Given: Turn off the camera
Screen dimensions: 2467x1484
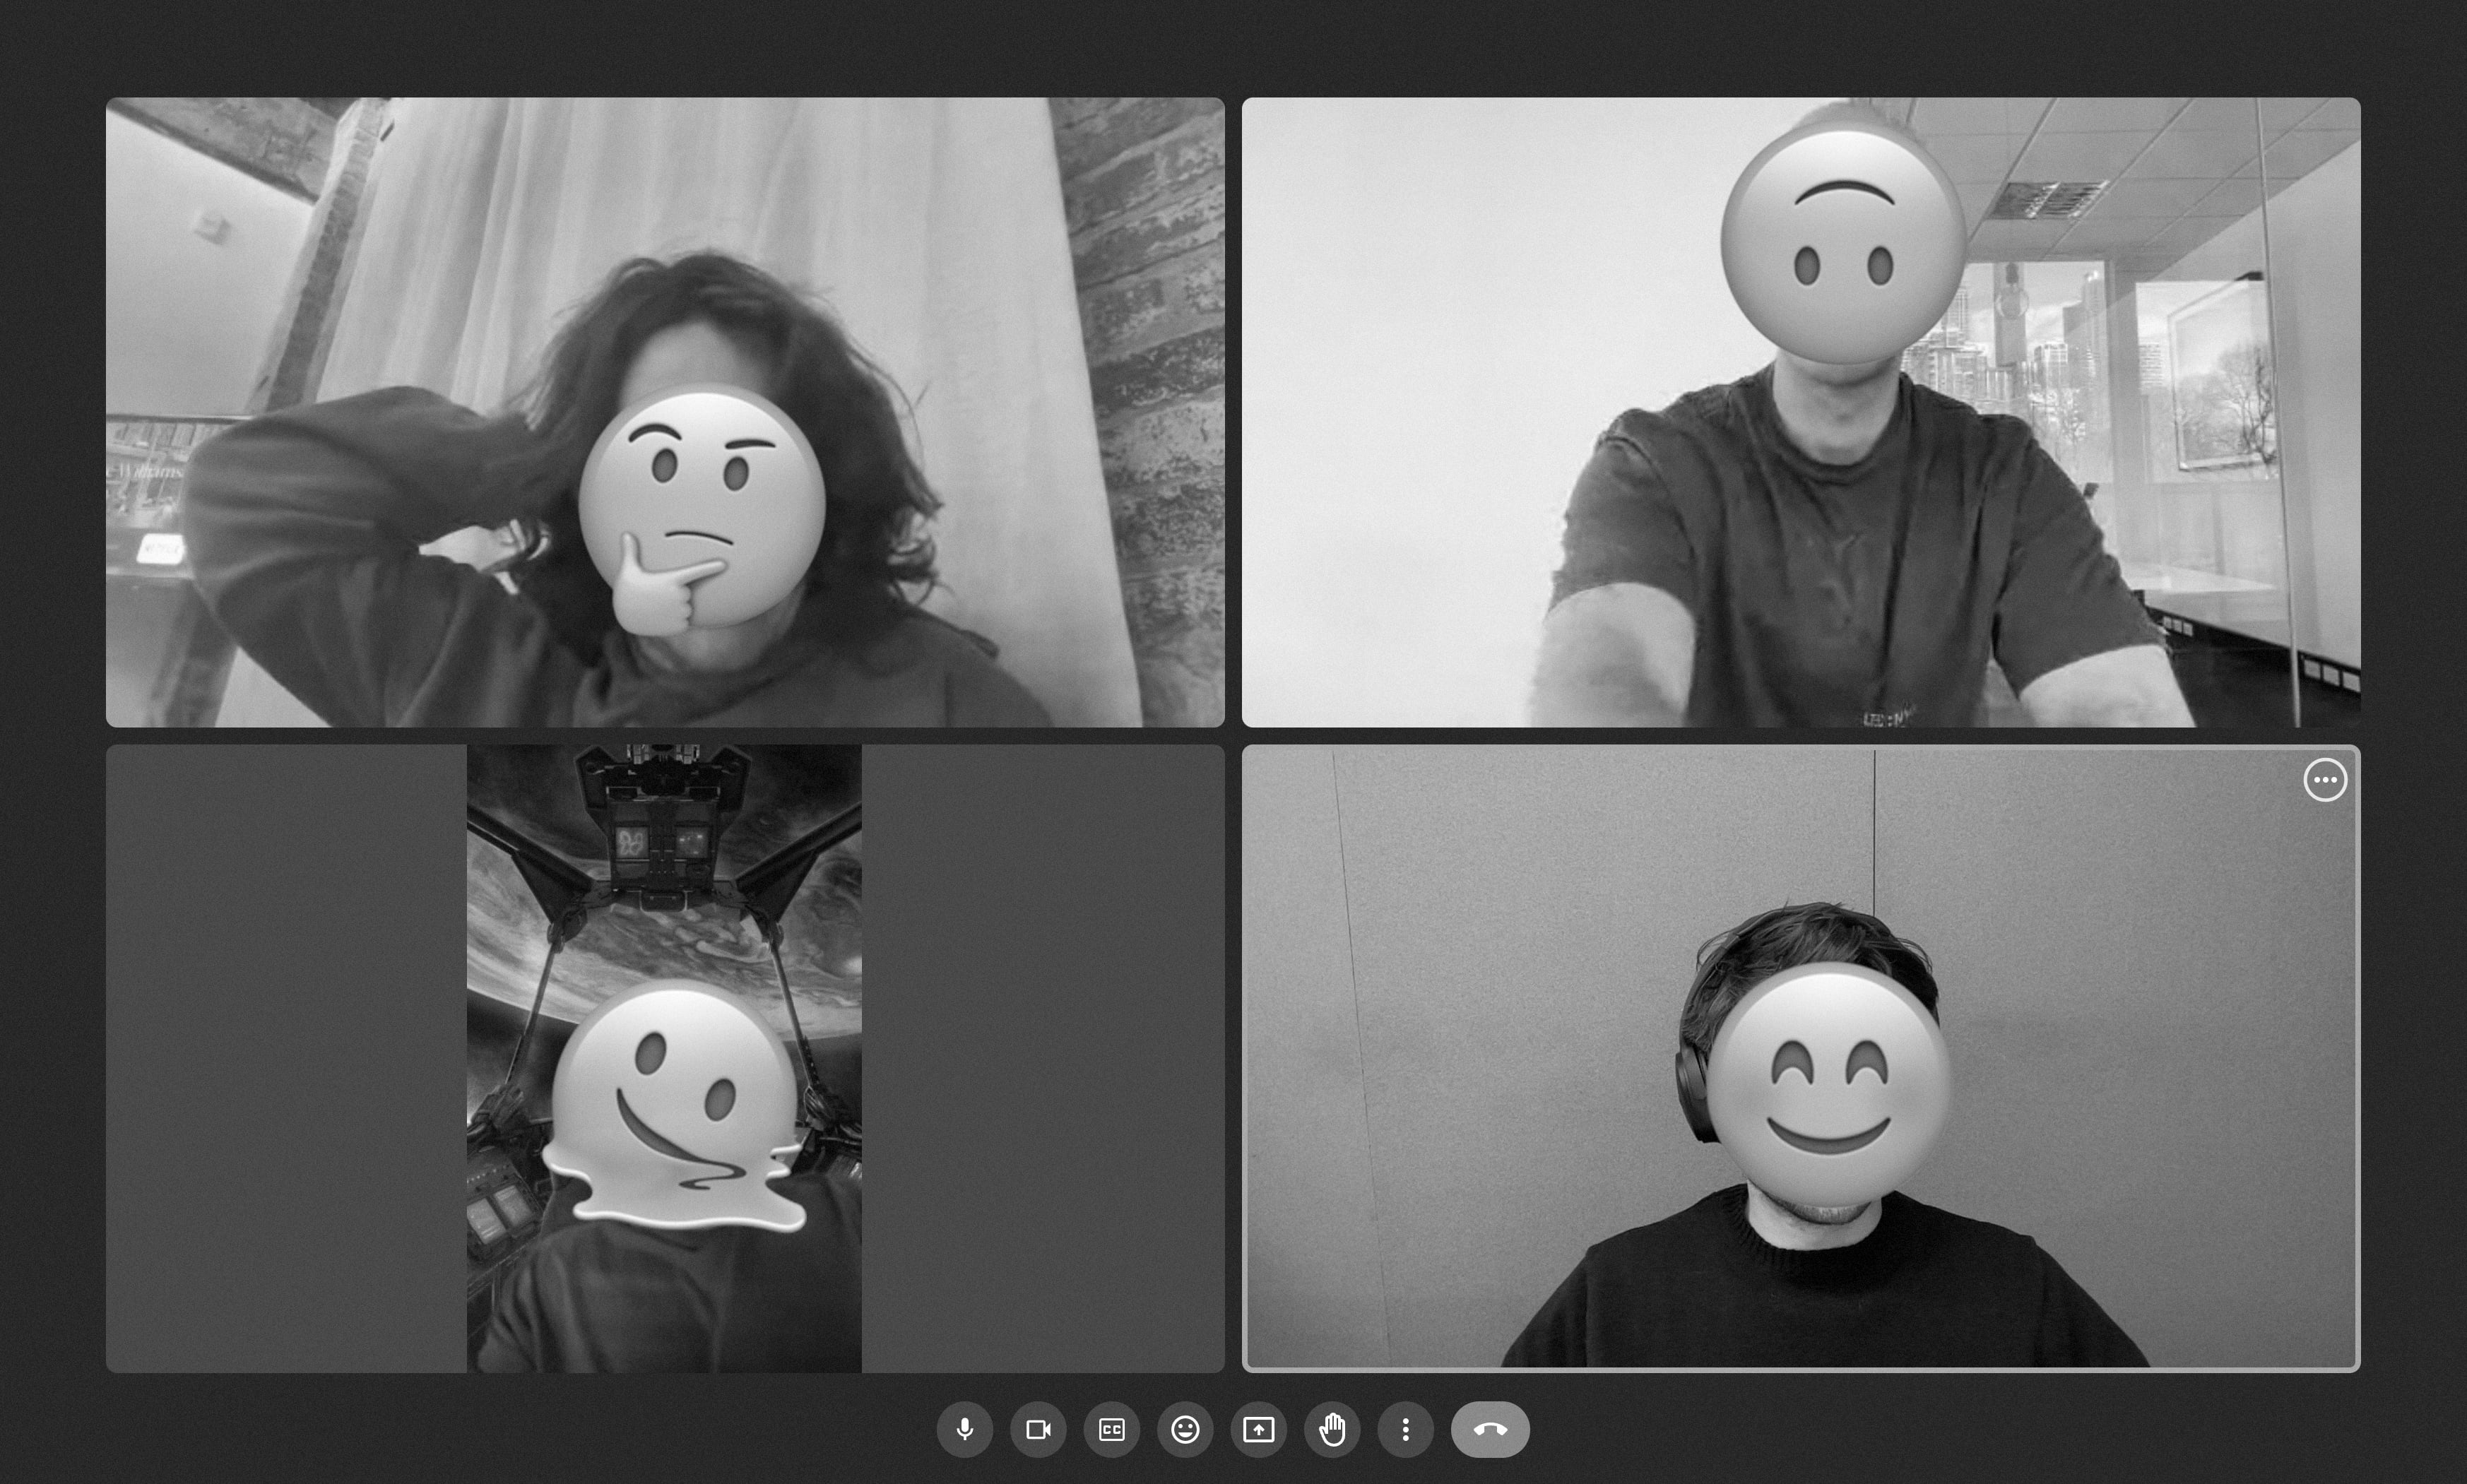Looking at the screenshot, I should pyautogui.click(x=1038, y=1429).
